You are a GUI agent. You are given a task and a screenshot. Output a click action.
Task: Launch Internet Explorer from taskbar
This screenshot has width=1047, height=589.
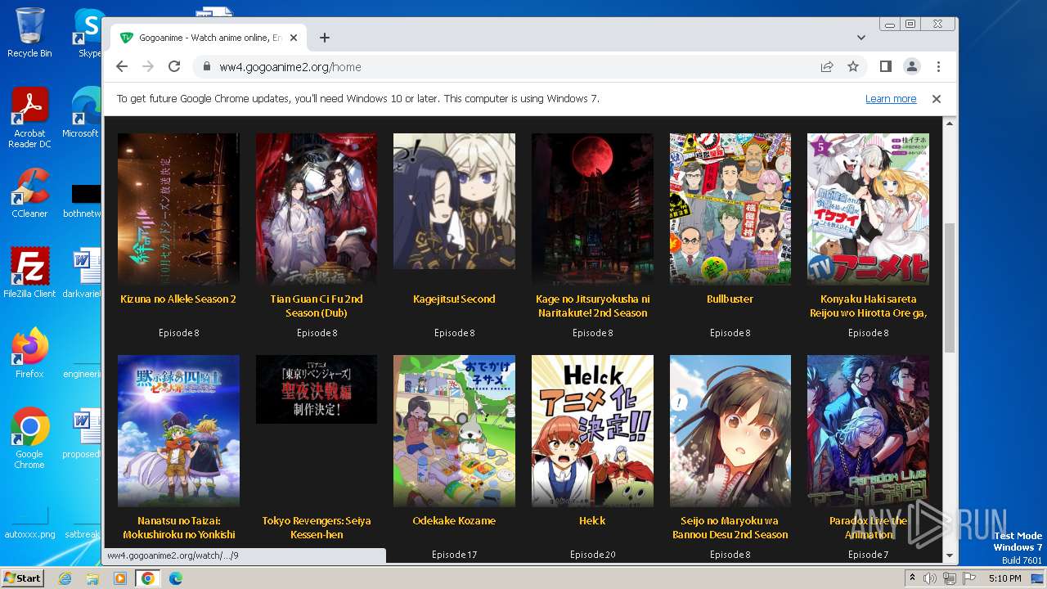pyautogui.click(x=65, y=578)
